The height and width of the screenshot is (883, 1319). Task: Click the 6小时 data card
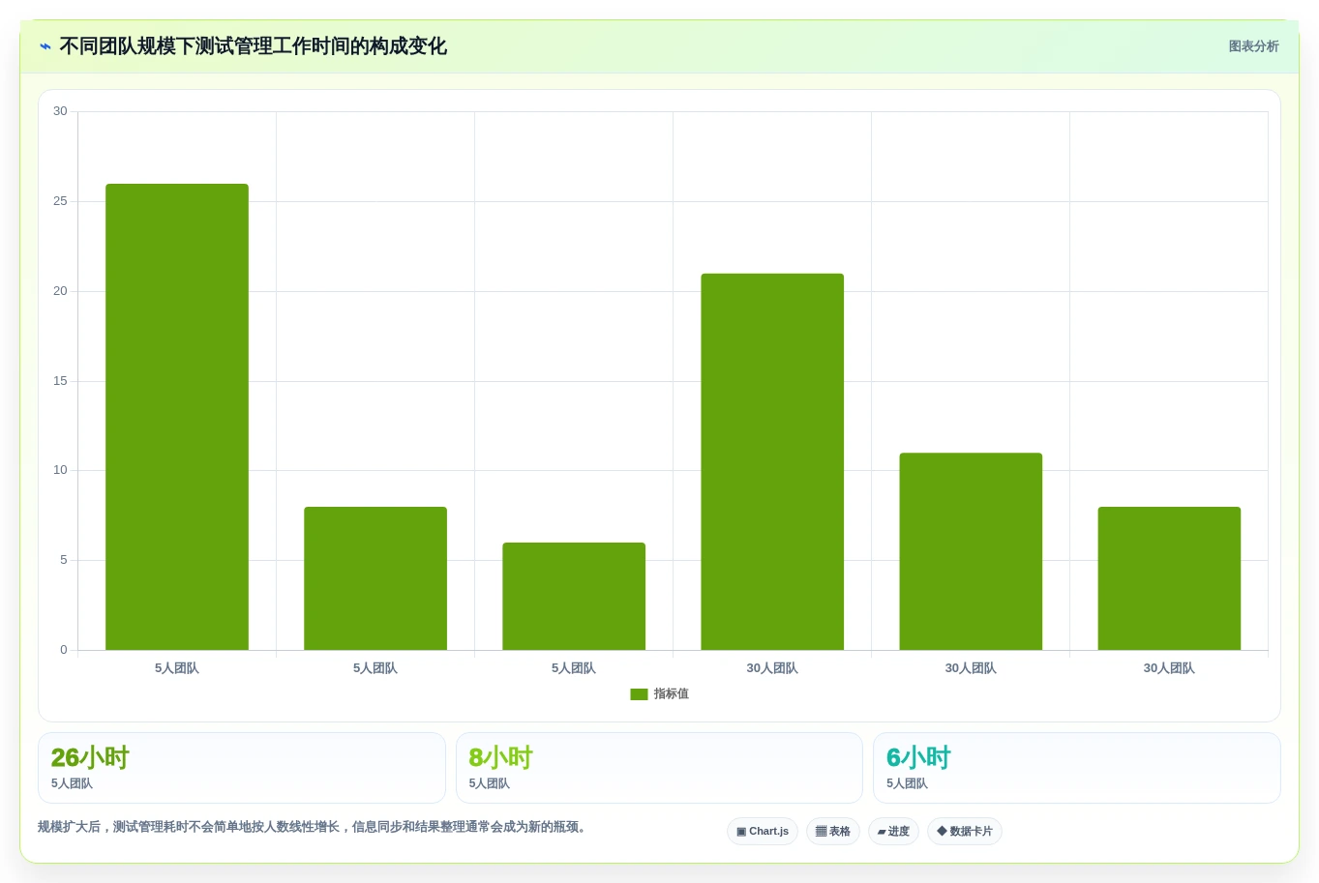click(x=1077, y=768)
